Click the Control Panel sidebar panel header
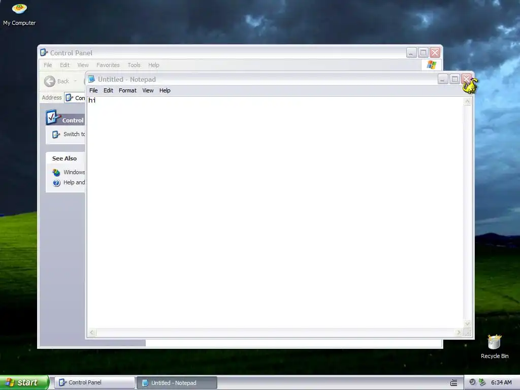 coord(66,120)
